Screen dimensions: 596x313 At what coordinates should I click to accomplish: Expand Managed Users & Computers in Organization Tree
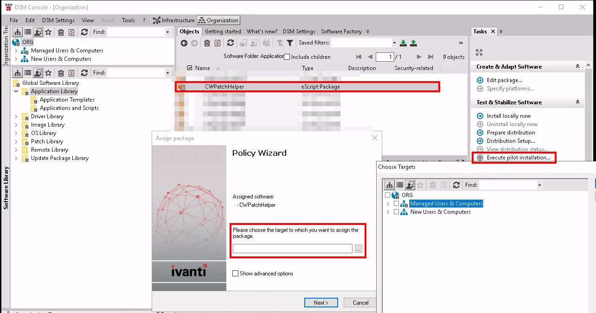(x=16, y=51)
